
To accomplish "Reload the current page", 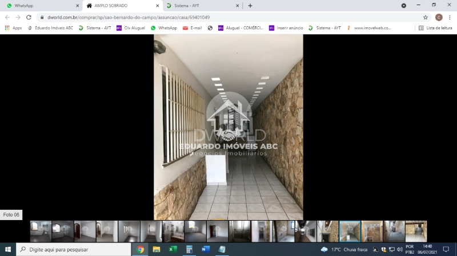I will click(x=29, y=18).
